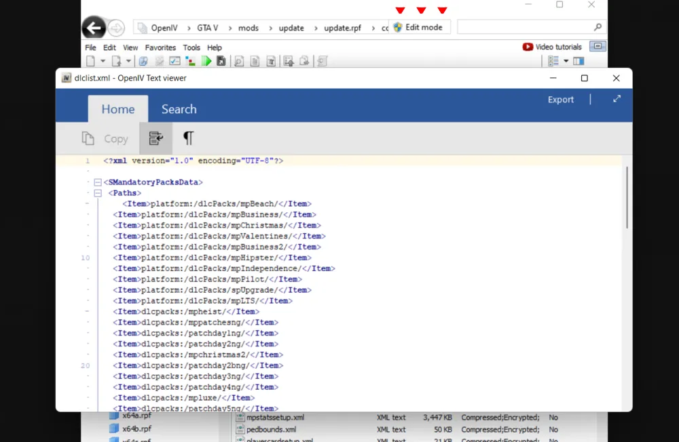Open the Video tutorials link

pos(552,47)
